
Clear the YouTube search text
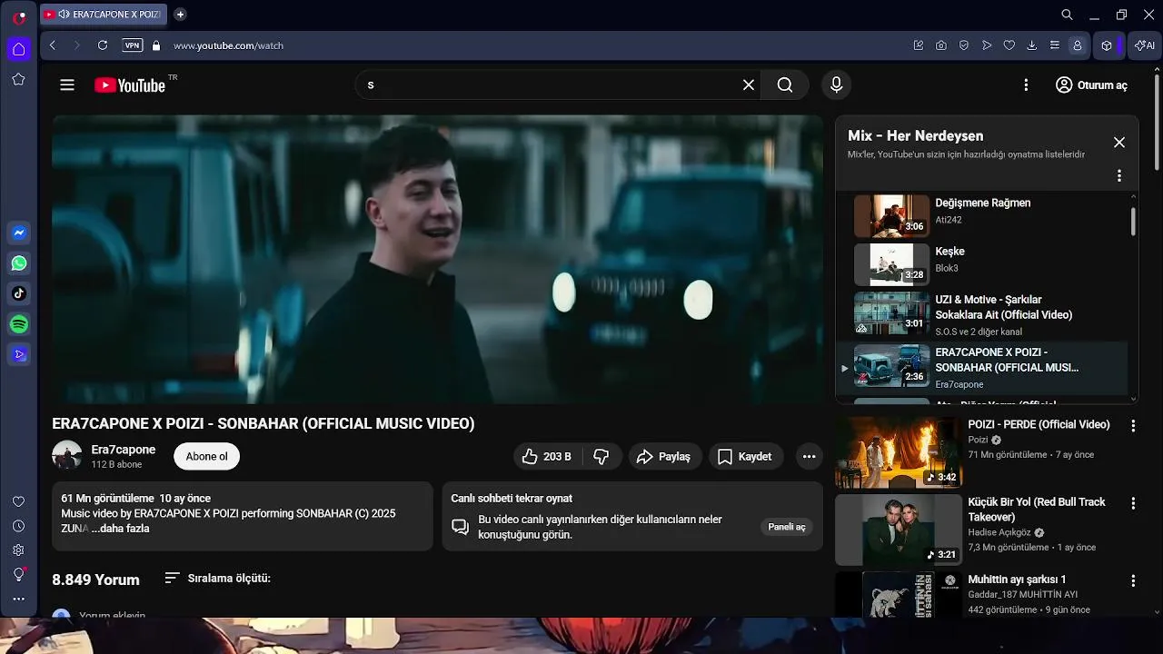click(x=749, y=85)
